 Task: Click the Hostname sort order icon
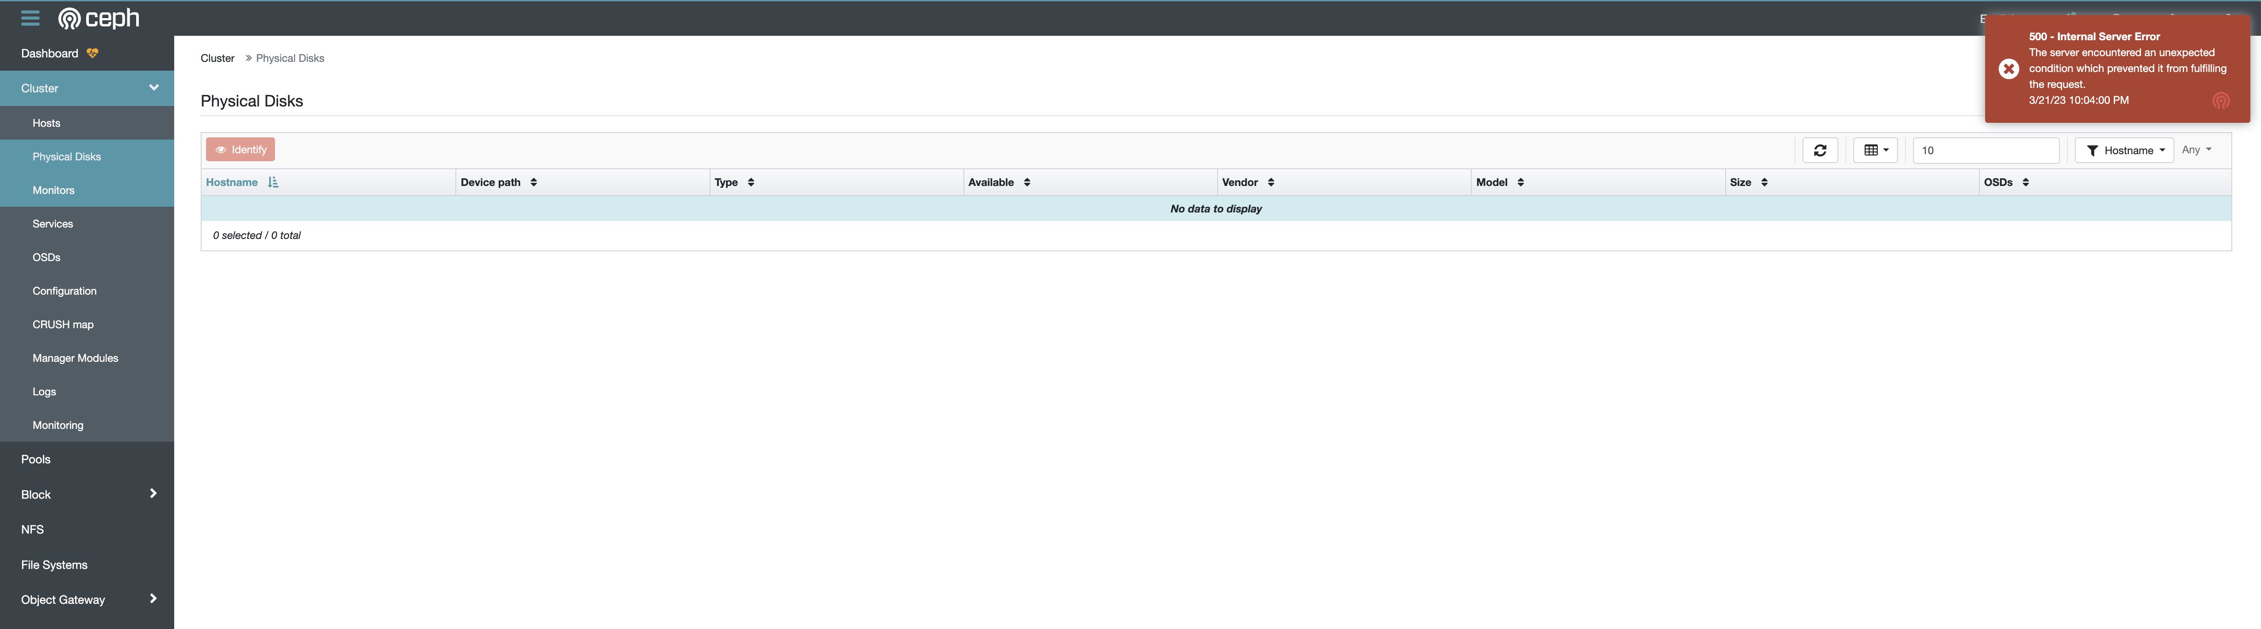tap(273, 182)
